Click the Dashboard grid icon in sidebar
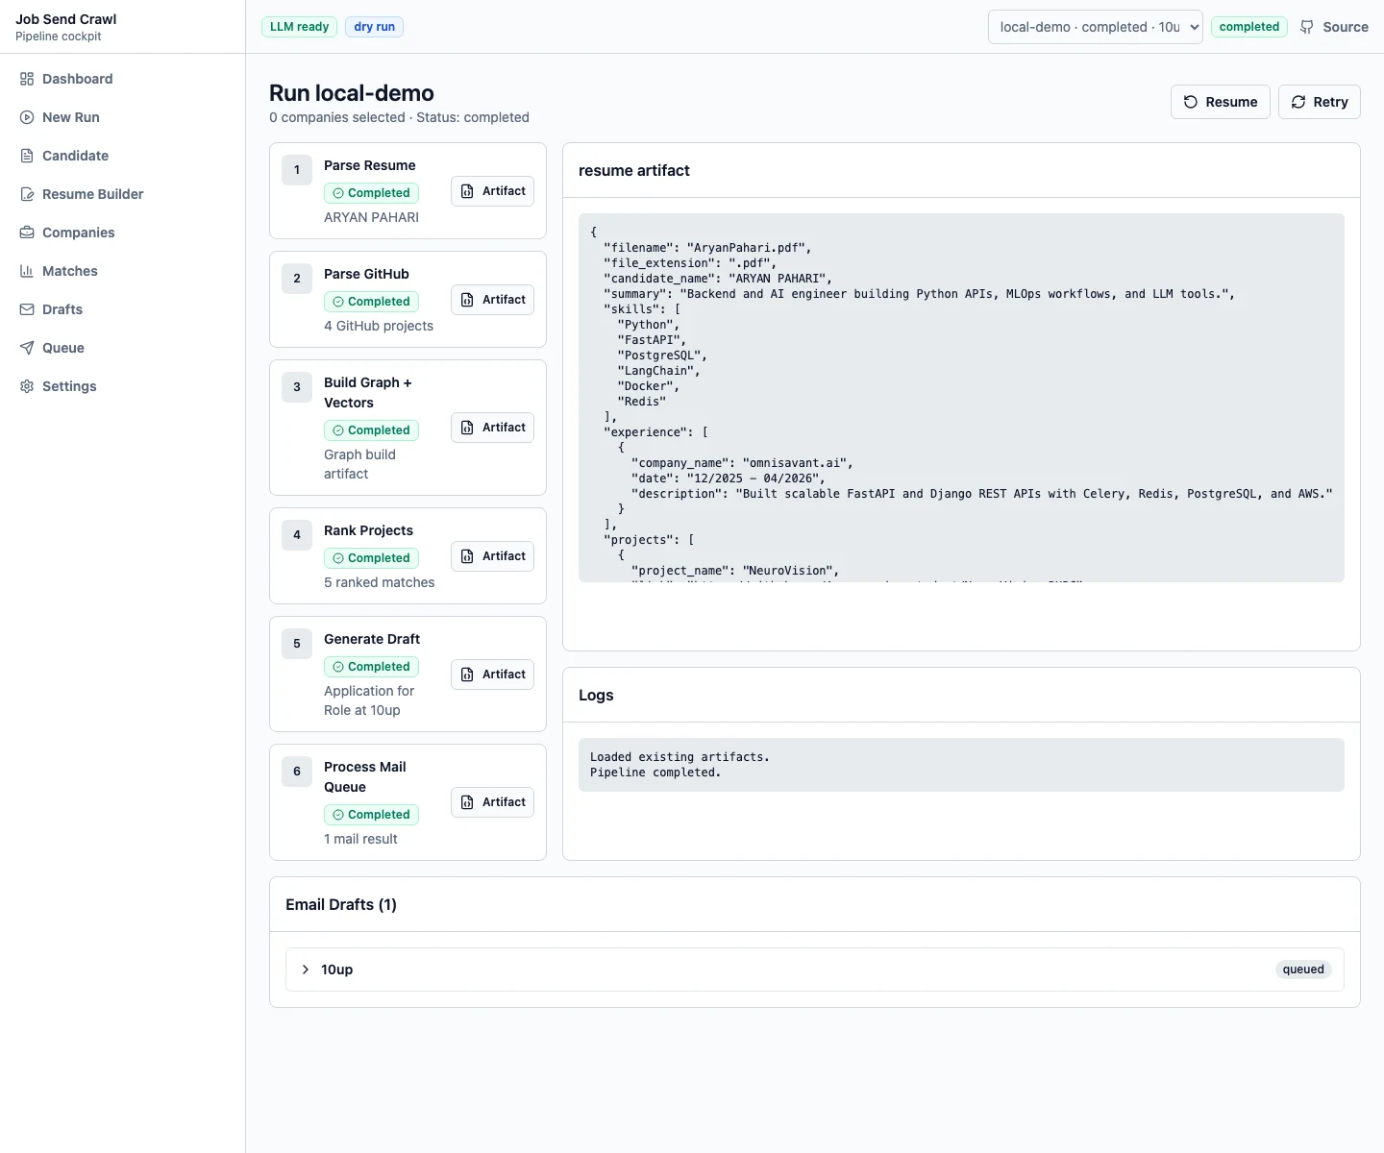 pyautogui.click(x=27, y=79)
